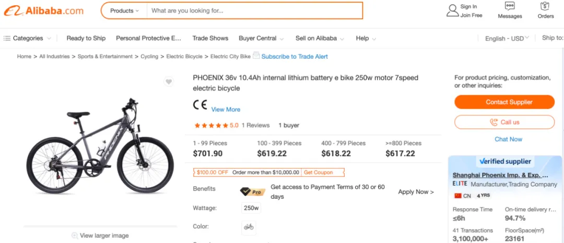The image size is (564, 243).
Task: Open the Buyer Central menu
Action: click(x=261, y=39)
